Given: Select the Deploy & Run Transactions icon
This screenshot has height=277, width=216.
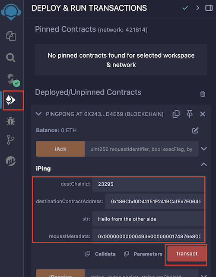Looking at the screenshot, I should pos(11,100).
